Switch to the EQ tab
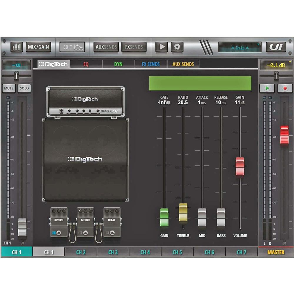The width and height of the screenshot is (294, 294). [86, 64]
